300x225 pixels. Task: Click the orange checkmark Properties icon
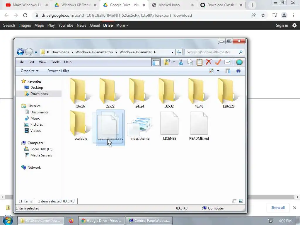[x=218, y=62]
